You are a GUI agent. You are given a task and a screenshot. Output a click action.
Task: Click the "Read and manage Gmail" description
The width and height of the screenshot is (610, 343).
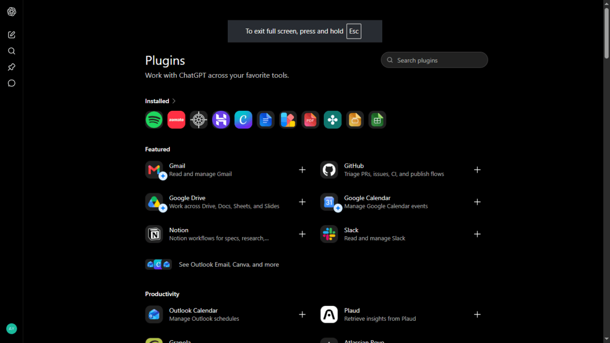click(200, 174)
